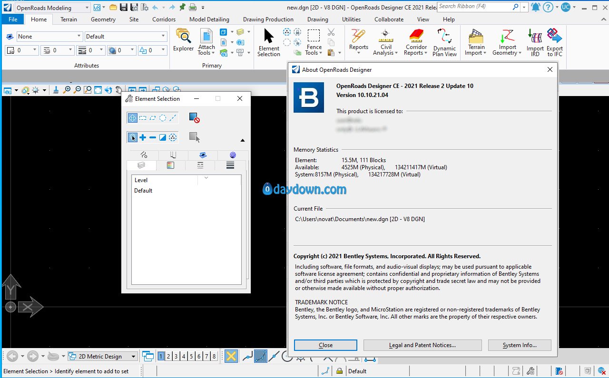The height and width of the screenshot is (378, 609).
Task: Open view number 2 in view groups
Action: [x=168, y=356]
